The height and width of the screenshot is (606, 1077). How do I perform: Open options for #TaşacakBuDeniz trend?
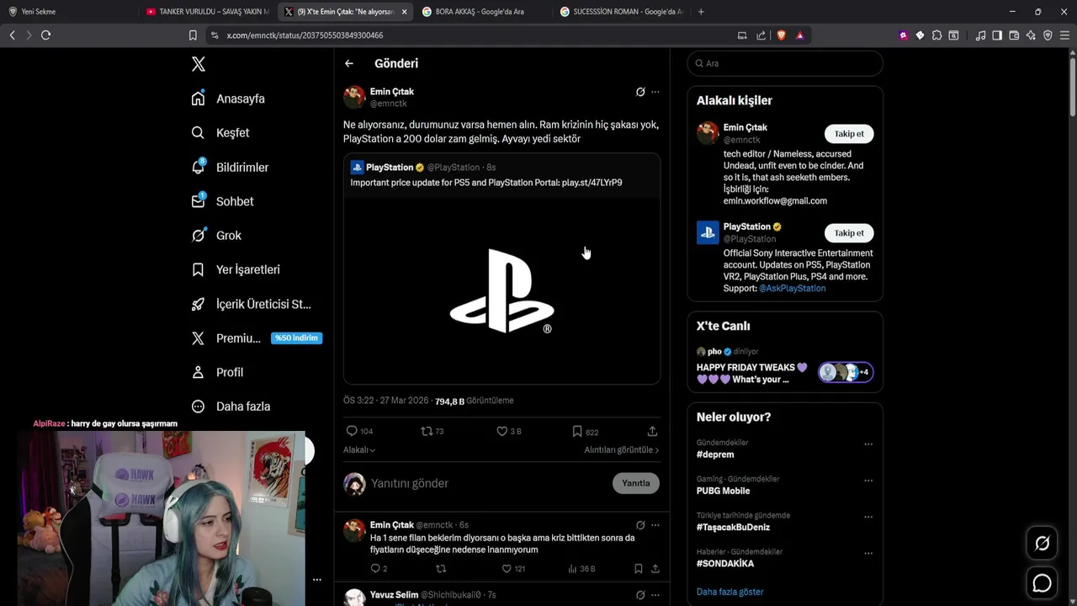pos(868,518)
